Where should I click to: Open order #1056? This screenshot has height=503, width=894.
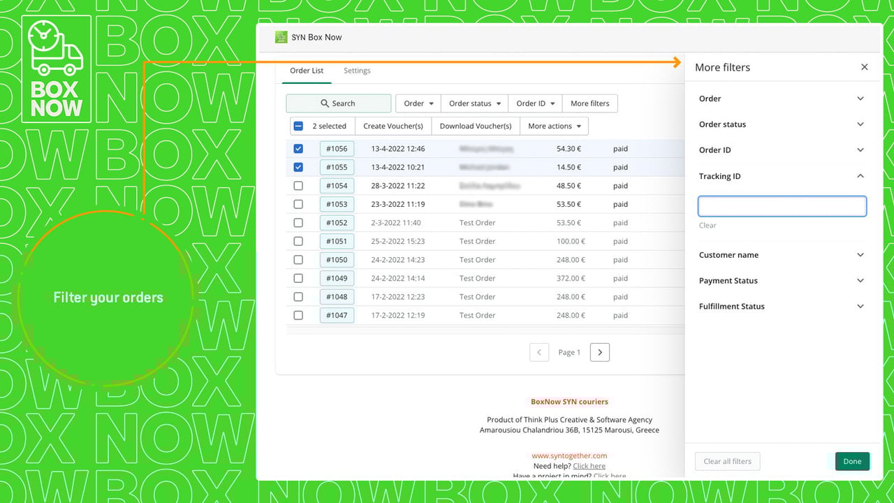(337, 149)
